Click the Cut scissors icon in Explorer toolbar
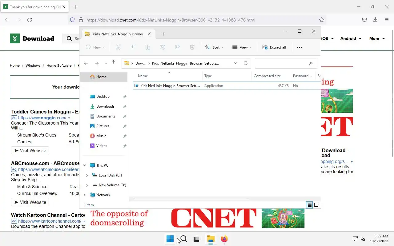 point(118,47)
